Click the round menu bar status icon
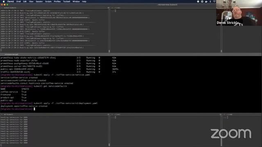Viewport: 262px width, 147px height. coord(202,2)
